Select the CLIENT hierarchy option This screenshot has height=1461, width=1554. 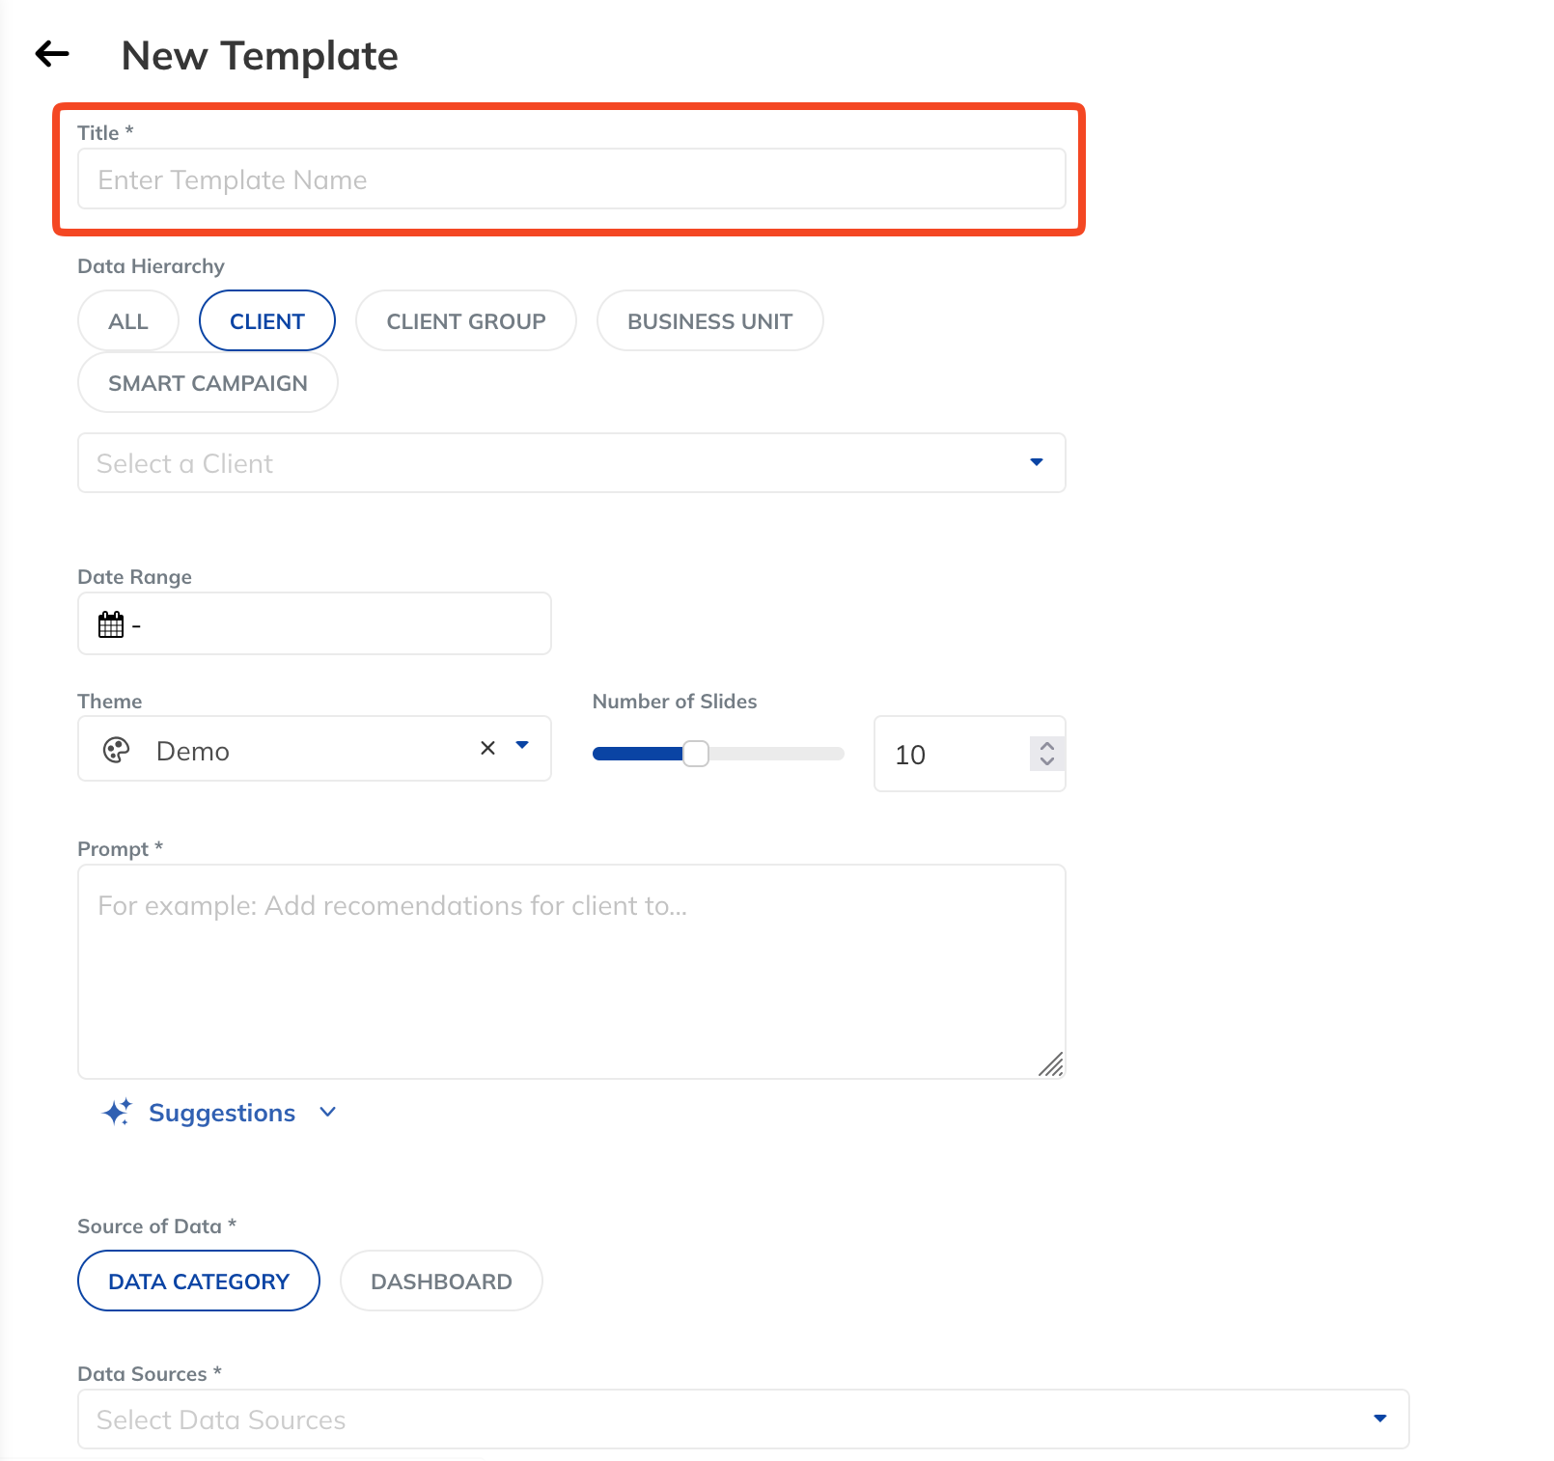point(267,320)
